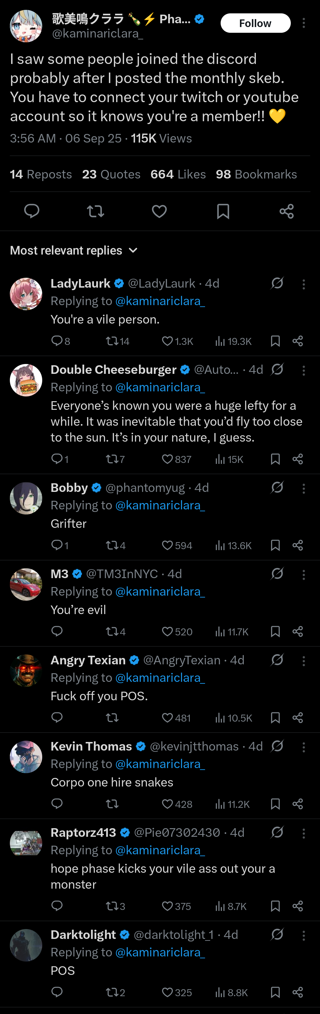This screenshot has height=1014, width=320.
Task: Open the @kaminariclara_ mention link in Darktolight's reply
Action: pos(160,952)
